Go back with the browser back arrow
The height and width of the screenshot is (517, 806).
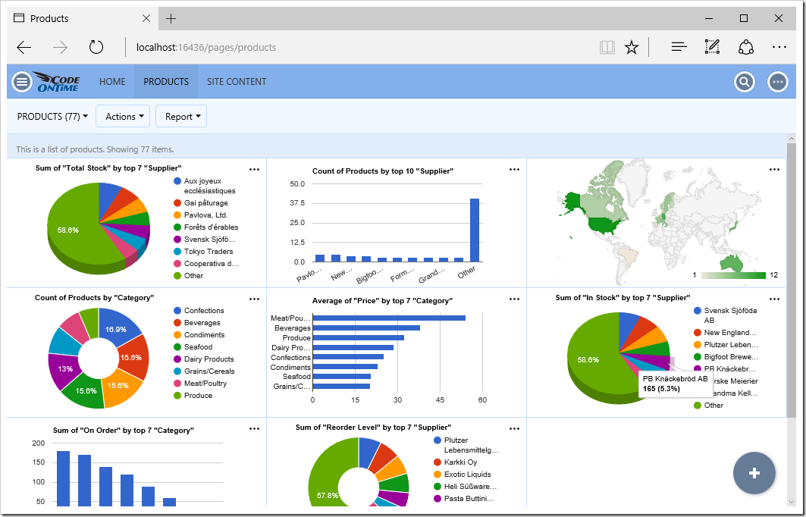24,48
